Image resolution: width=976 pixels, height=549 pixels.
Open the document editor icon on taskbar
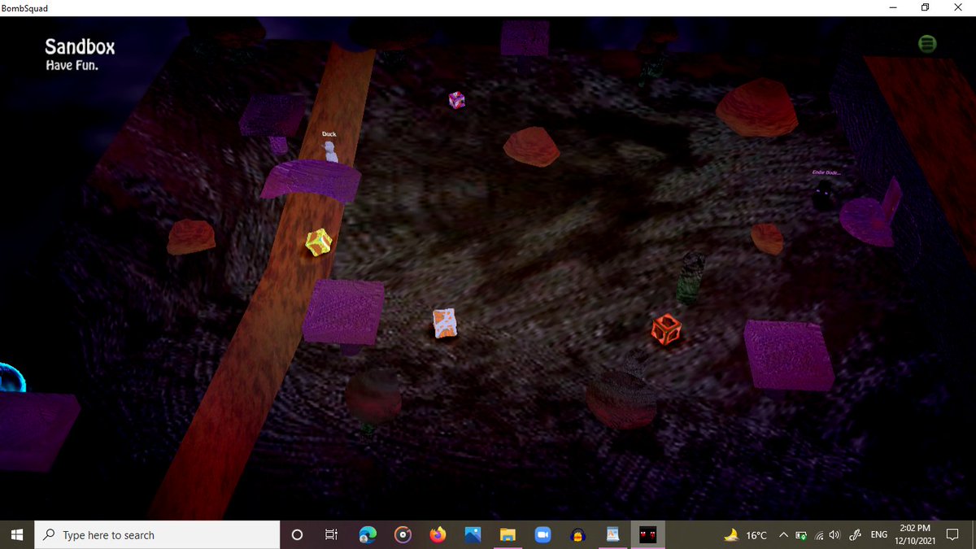coord(612,534)
